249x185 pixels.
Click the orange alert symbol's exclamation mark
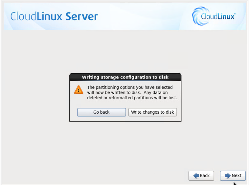[x=78, y=90]
